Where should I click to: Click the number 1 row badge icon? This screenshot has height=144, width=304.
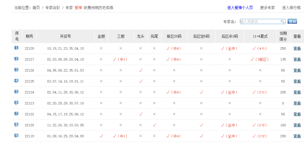16,48
